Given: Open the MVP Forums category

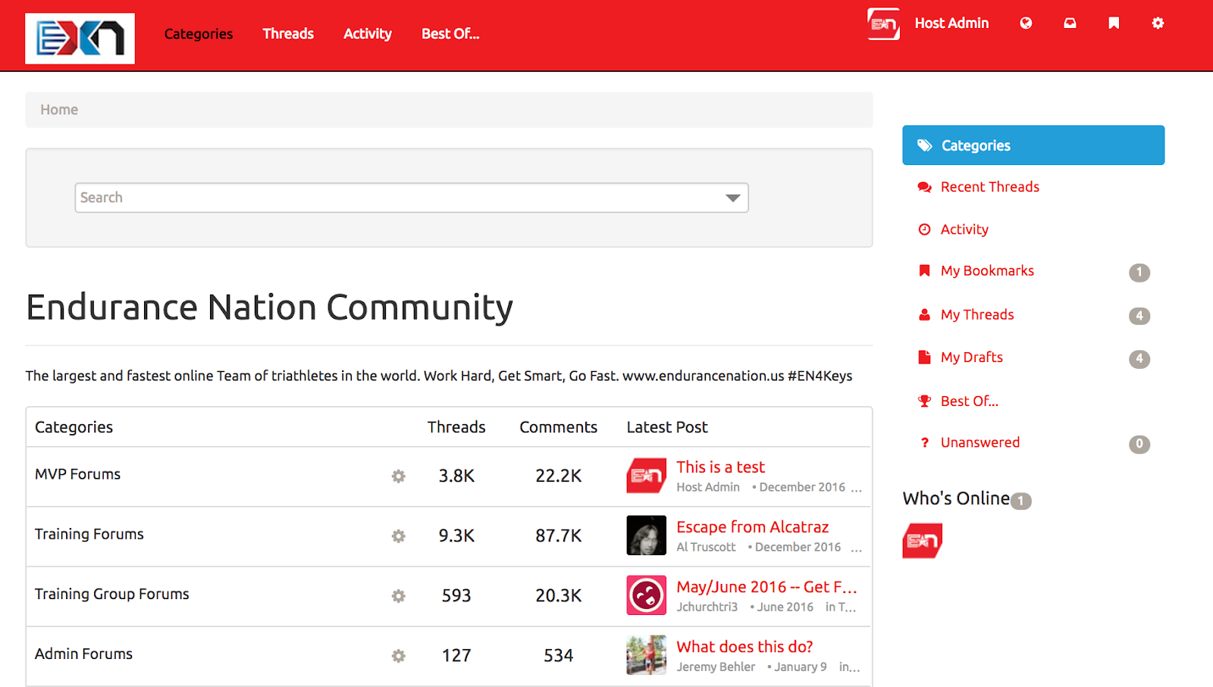Looking at the screenshot, I should pyautogui.click(x=77, y=474).
